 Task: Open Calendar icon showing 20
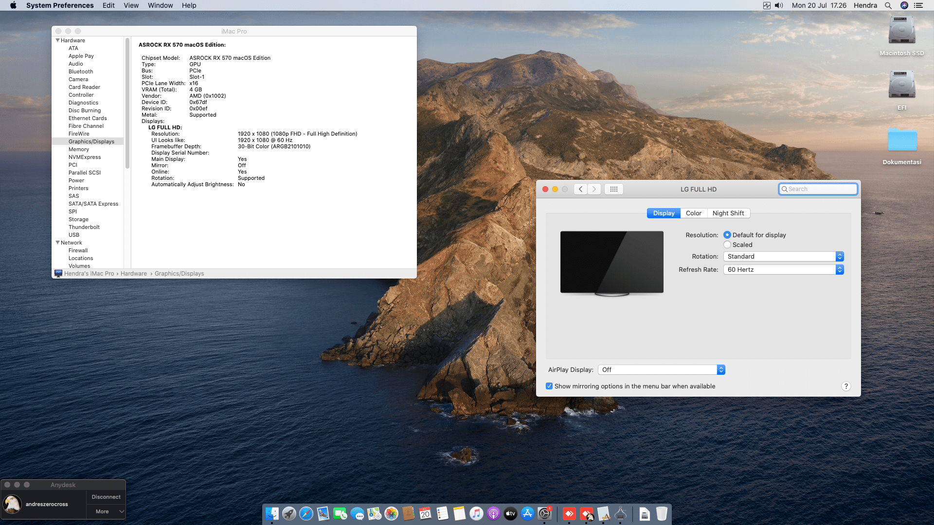[x=425, y=513]
